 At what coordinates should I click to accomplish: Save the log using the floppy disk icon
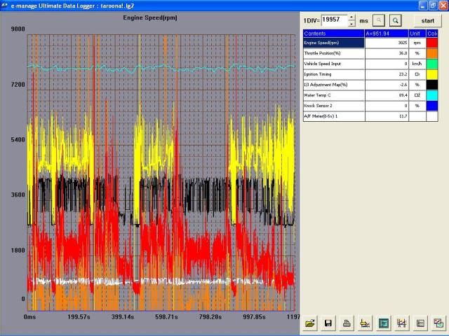coord(328,323)
